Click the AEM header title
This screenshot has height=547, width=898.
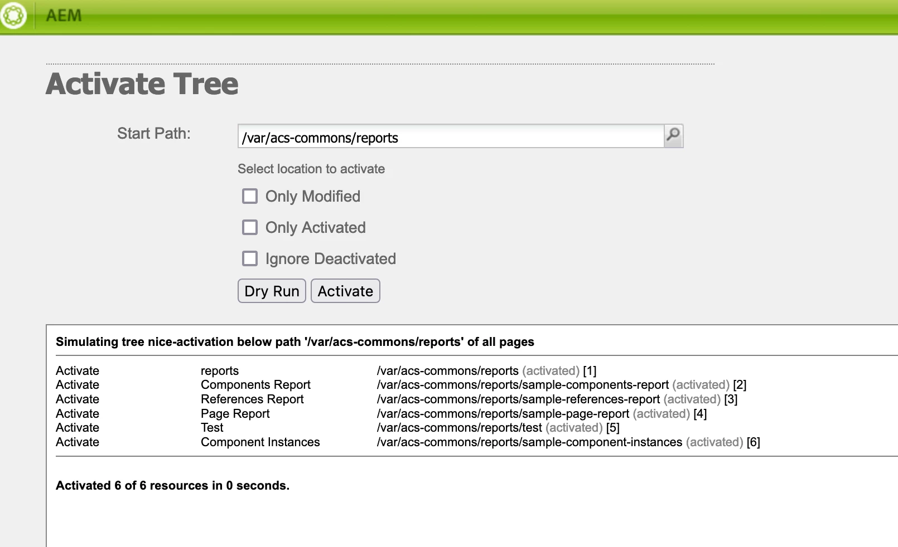click(x=64, y=16)
